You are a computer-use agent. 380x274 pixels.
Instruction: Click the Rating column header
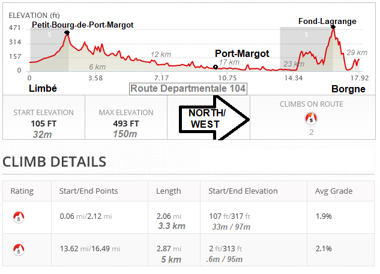coord(22,191)
